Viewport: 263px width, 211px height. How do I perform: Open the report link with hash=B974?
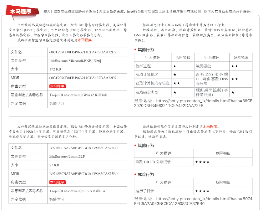tap(193, 201)
